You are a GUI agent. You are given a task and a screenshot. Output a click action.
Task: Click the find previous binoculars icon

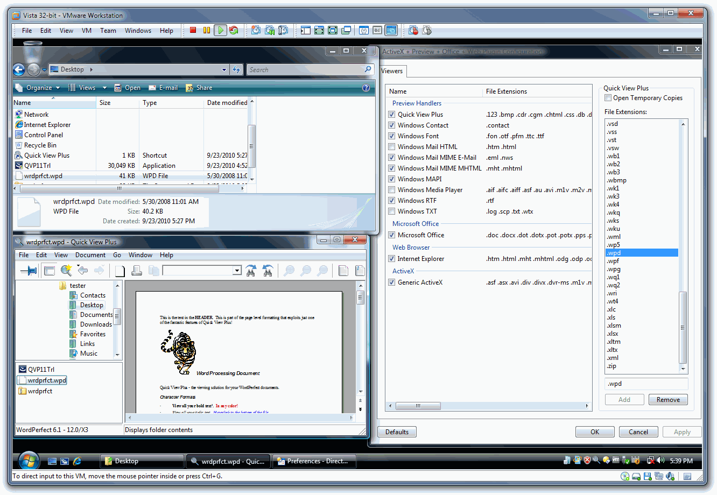point(268,271)
